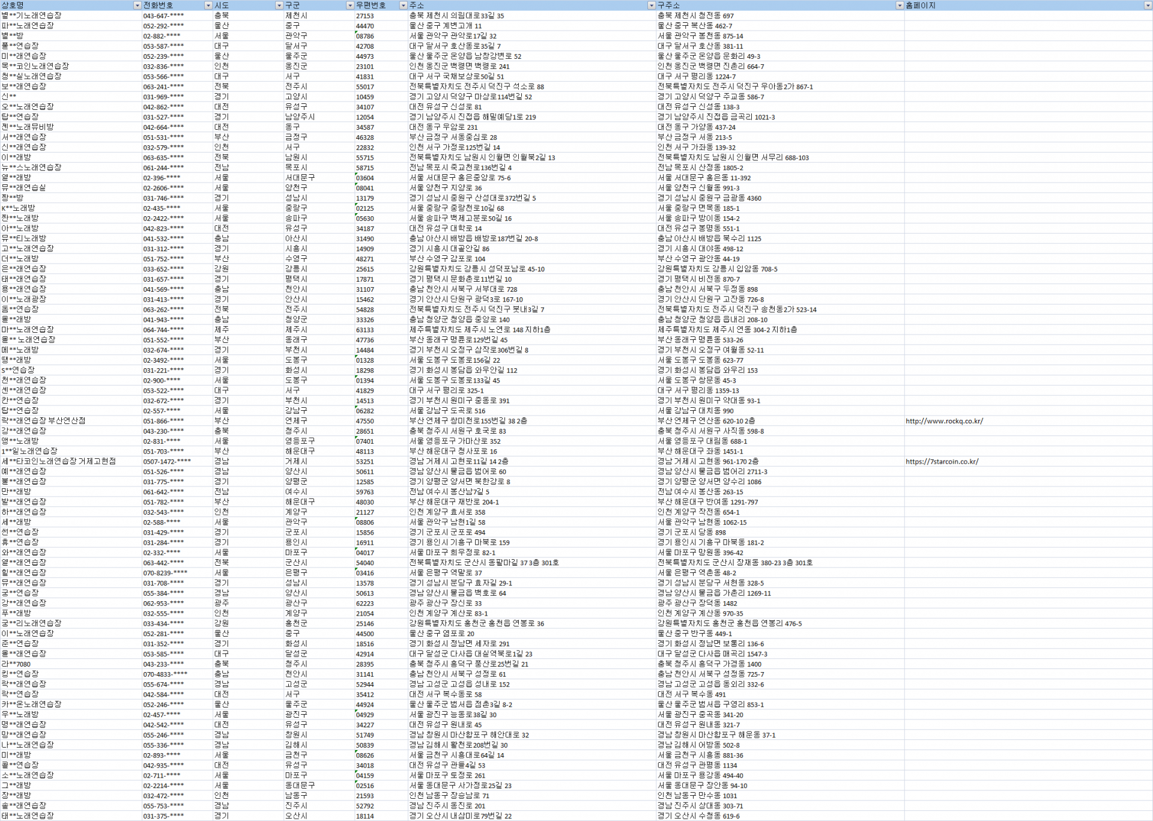Select old address cell 경기 오산시 수청동 619-6
The height and width of the screenshot is (821, 1153).
[x=698, y=816]
